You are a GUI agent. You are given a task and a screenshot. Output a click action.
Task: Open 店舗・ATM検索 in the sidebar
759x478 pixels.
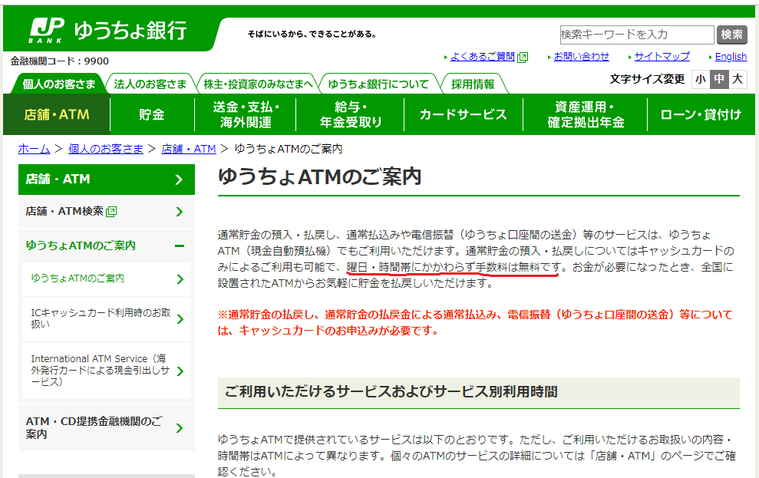pos(107,212)
